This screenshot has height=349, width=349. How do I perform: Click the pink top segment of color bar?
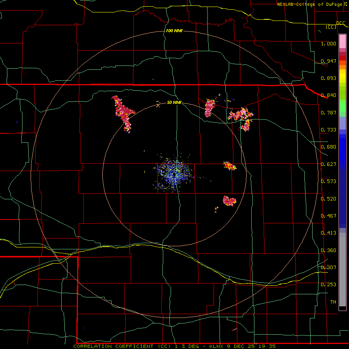(x=342, y=41)
